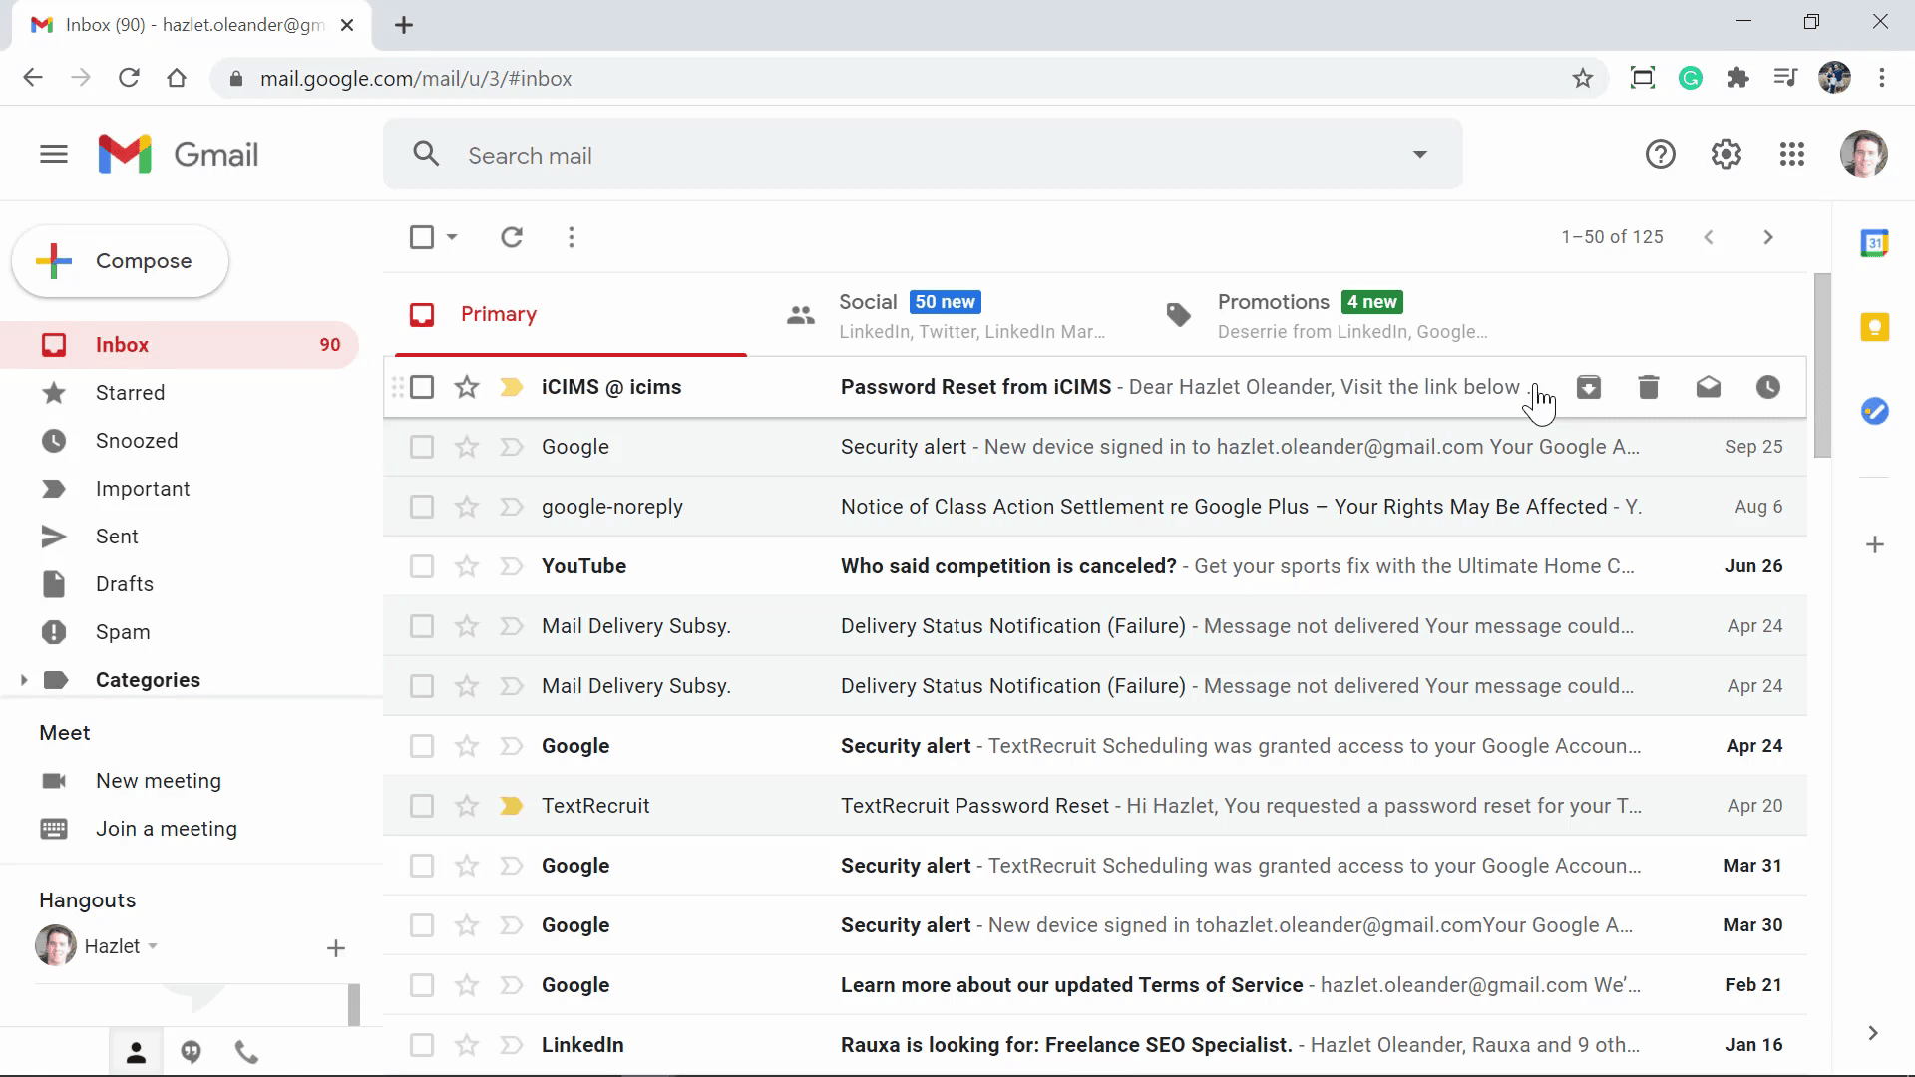This screenshot has width=1915, height=1077.
Task: Select the google-noreply email checkbox
Action: (x=422, y=507)
